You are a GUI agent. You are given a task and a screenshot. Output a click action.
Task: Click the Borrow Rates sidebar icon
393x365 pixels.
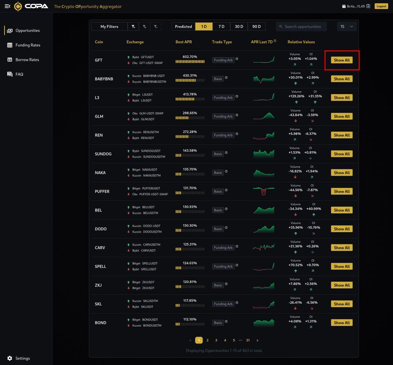[x=10, y=60]
